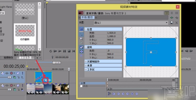The image size is (196, 100).
Task: Click Sync Cursor icon in keyframe toolbar
Action: (109, 94)
